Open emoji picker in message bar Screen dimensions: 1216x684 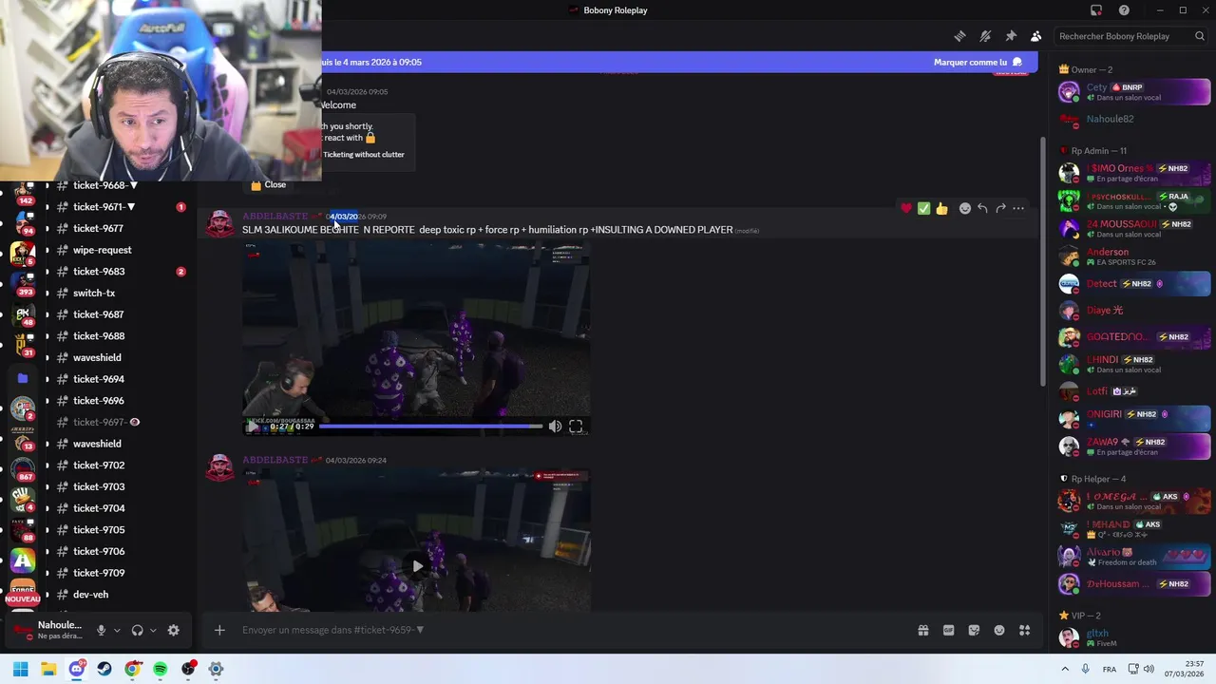(x=999, y=630)
